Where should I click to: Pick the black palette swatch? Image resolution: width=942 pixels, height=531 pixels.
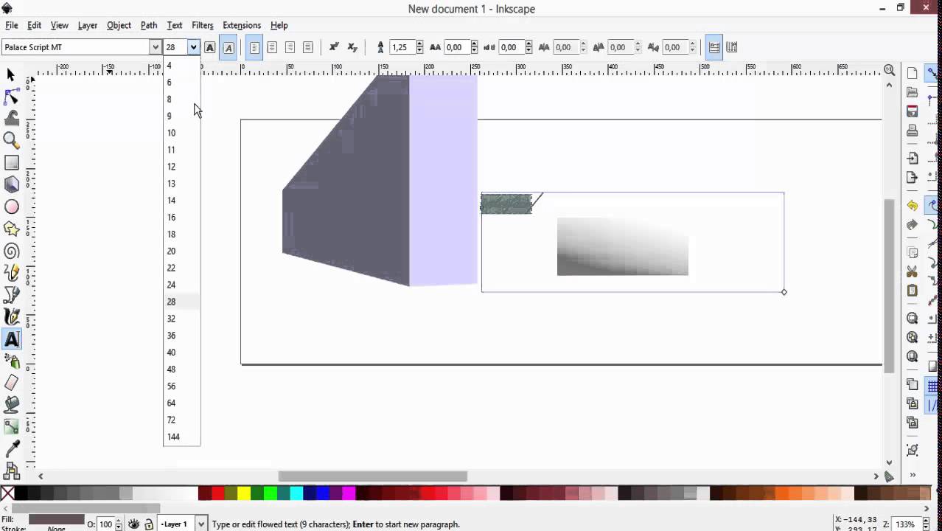pyautogui.click(x=21, y=493)
